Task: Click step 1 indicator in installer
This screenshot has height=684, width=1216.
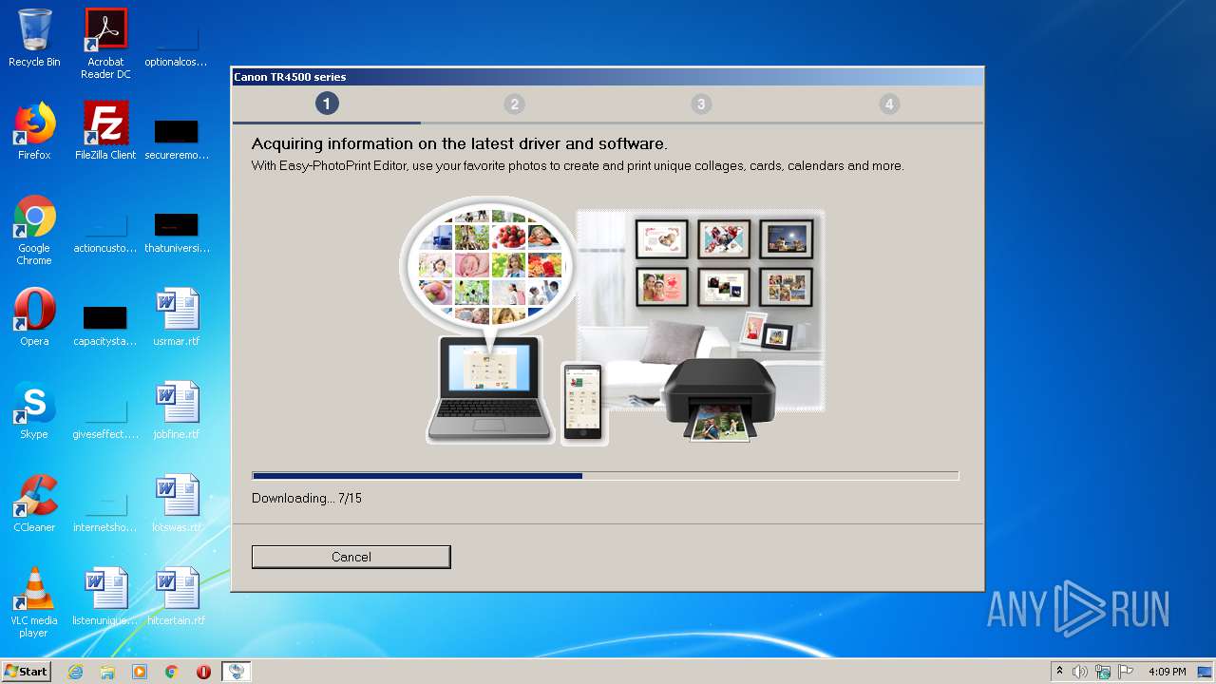Action: pos(327,104)
